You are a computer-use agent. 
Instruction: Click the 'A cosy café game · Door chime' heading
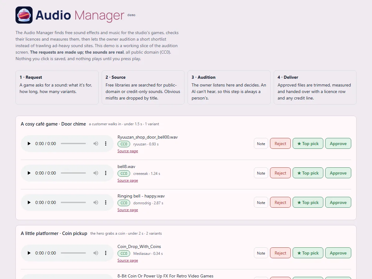pyautogui.click(x=53, y=124)
